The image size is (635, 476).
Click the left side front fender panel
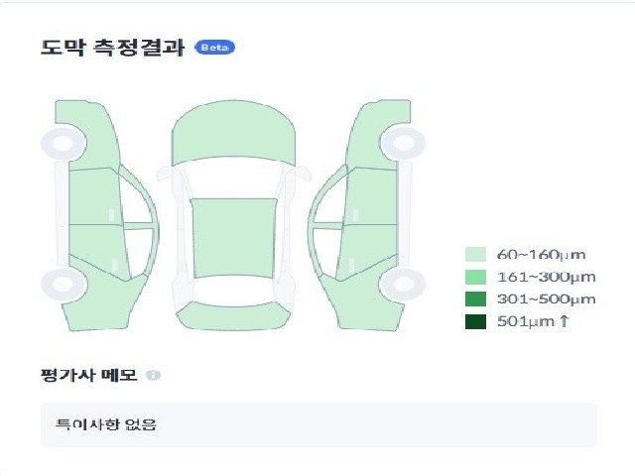click(x=91, y=136)
